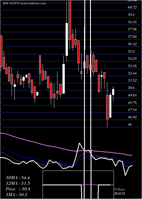Click the 49.68 price axis label

[132, 95]
